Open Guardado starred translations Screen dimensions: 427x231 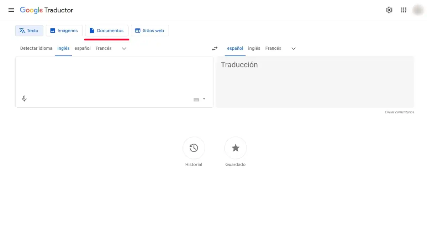pyautogui.click(x=235, y=147)
